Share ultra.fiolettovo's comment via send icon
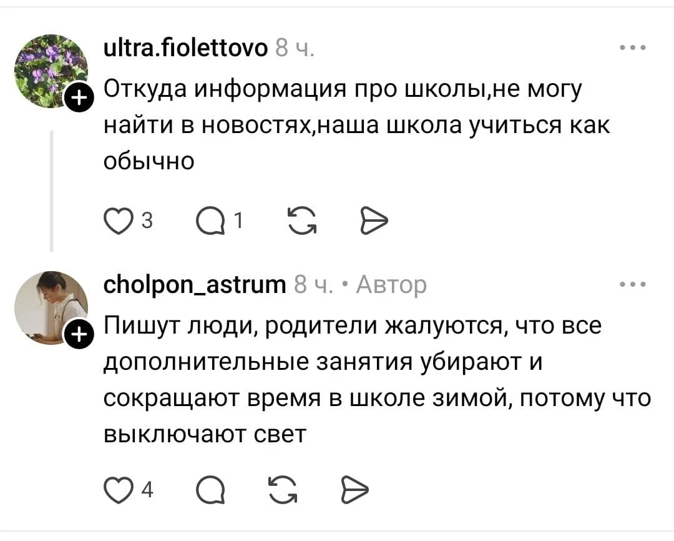This screenshot has height=541, width=674. 373,220
